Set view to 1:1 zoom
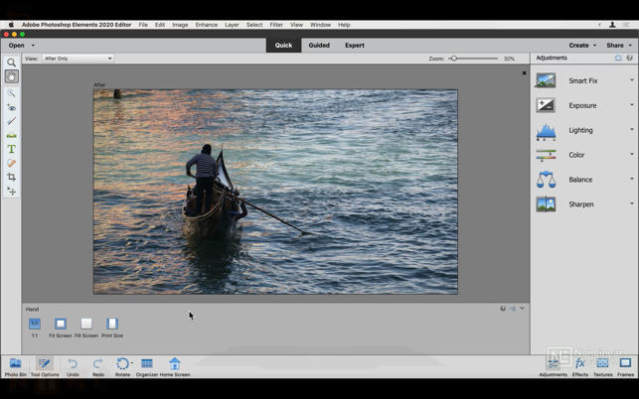Image resolution: width=639 pixels, height=399 pixels. coord(35,326)
